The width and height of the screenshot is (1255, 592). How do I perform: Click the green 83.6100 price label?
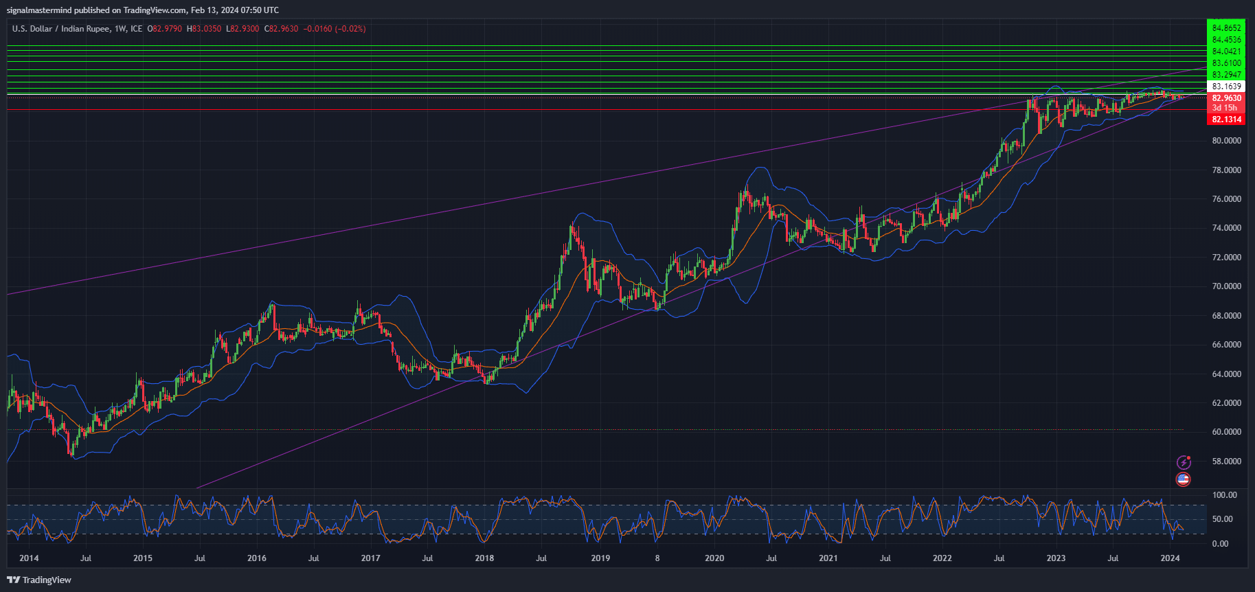[1226, 63]
